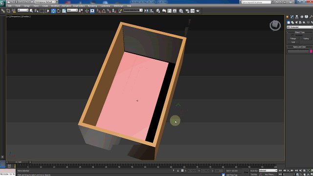The width and height of the screenshot is (313, 176).
Task: Activate the Select and Move tool
Action: point(53,11)
